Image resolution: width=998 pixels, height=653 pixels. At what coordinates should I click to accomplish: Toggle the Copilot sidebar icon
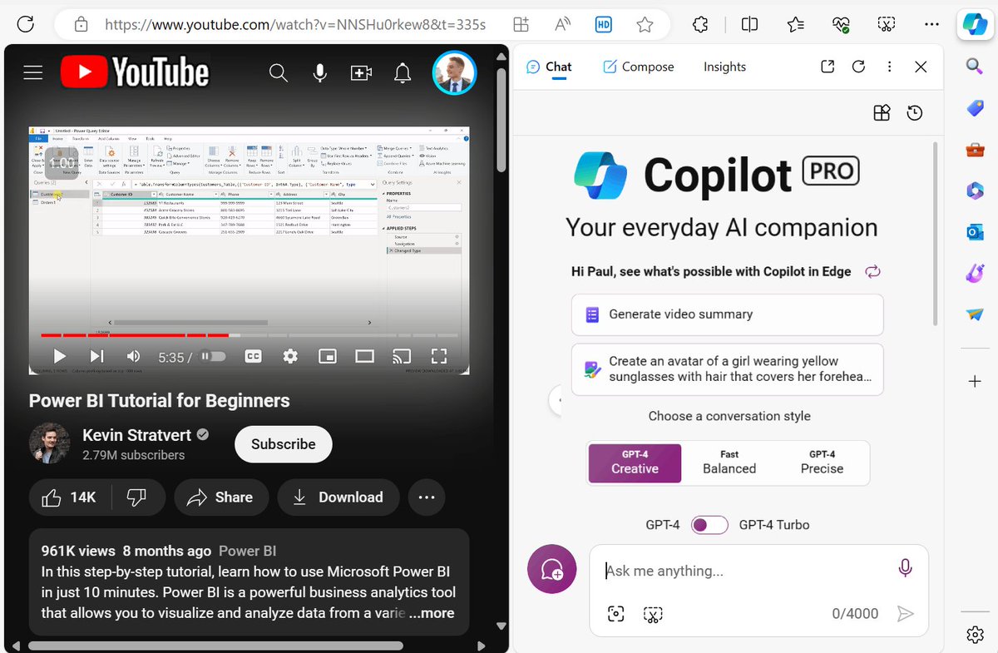click(975, 24)
